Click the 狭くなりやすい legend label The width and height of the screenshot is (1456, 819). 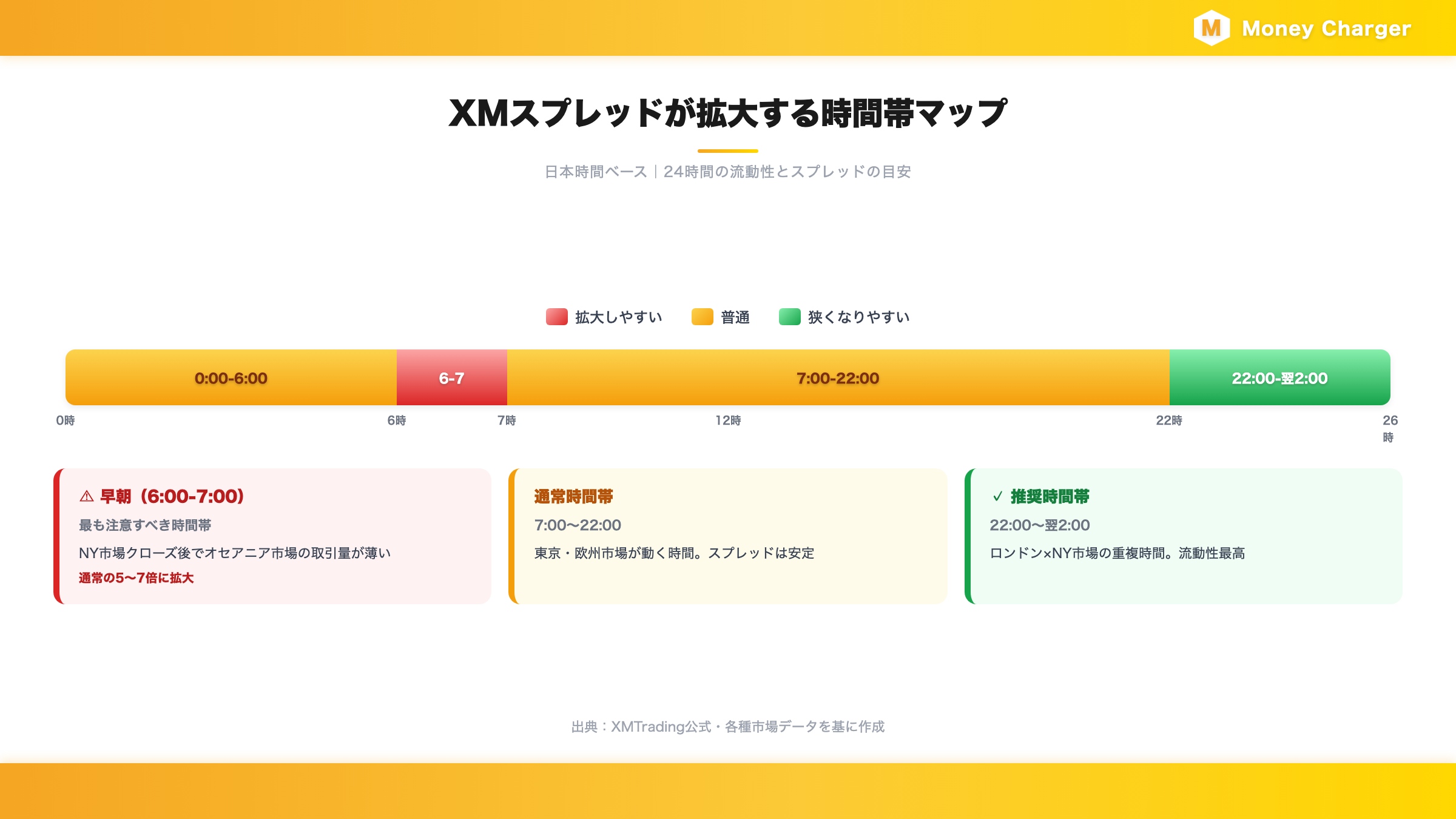click(x=859, y=317)
